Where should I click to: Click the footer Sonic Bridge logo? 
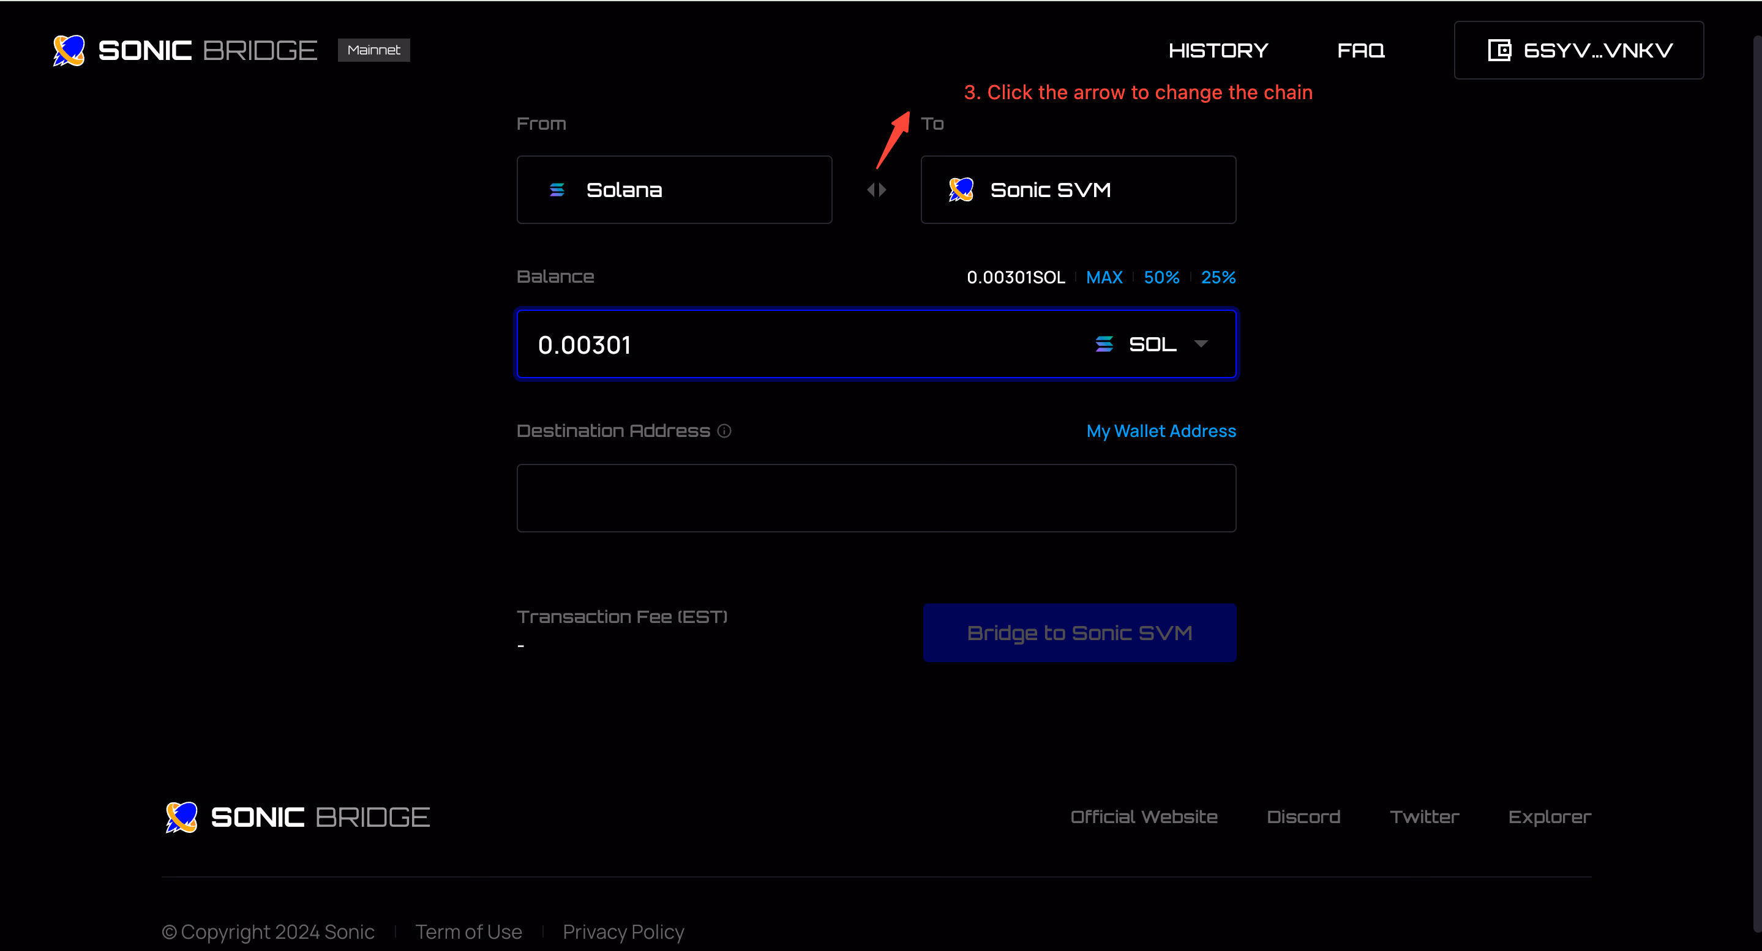pos(298,817)
